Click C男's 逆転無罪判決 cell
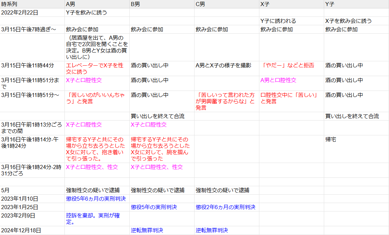This screenshot has width=389, height=235. coord(227,230)
